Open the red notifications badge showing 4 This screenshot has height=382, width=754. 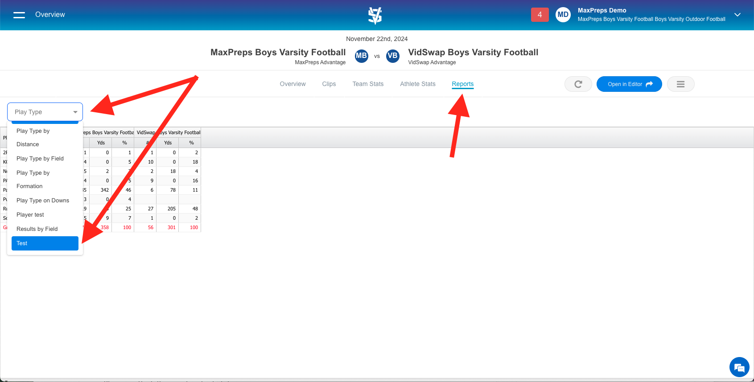pyautogui.click(x=540, y=15)
